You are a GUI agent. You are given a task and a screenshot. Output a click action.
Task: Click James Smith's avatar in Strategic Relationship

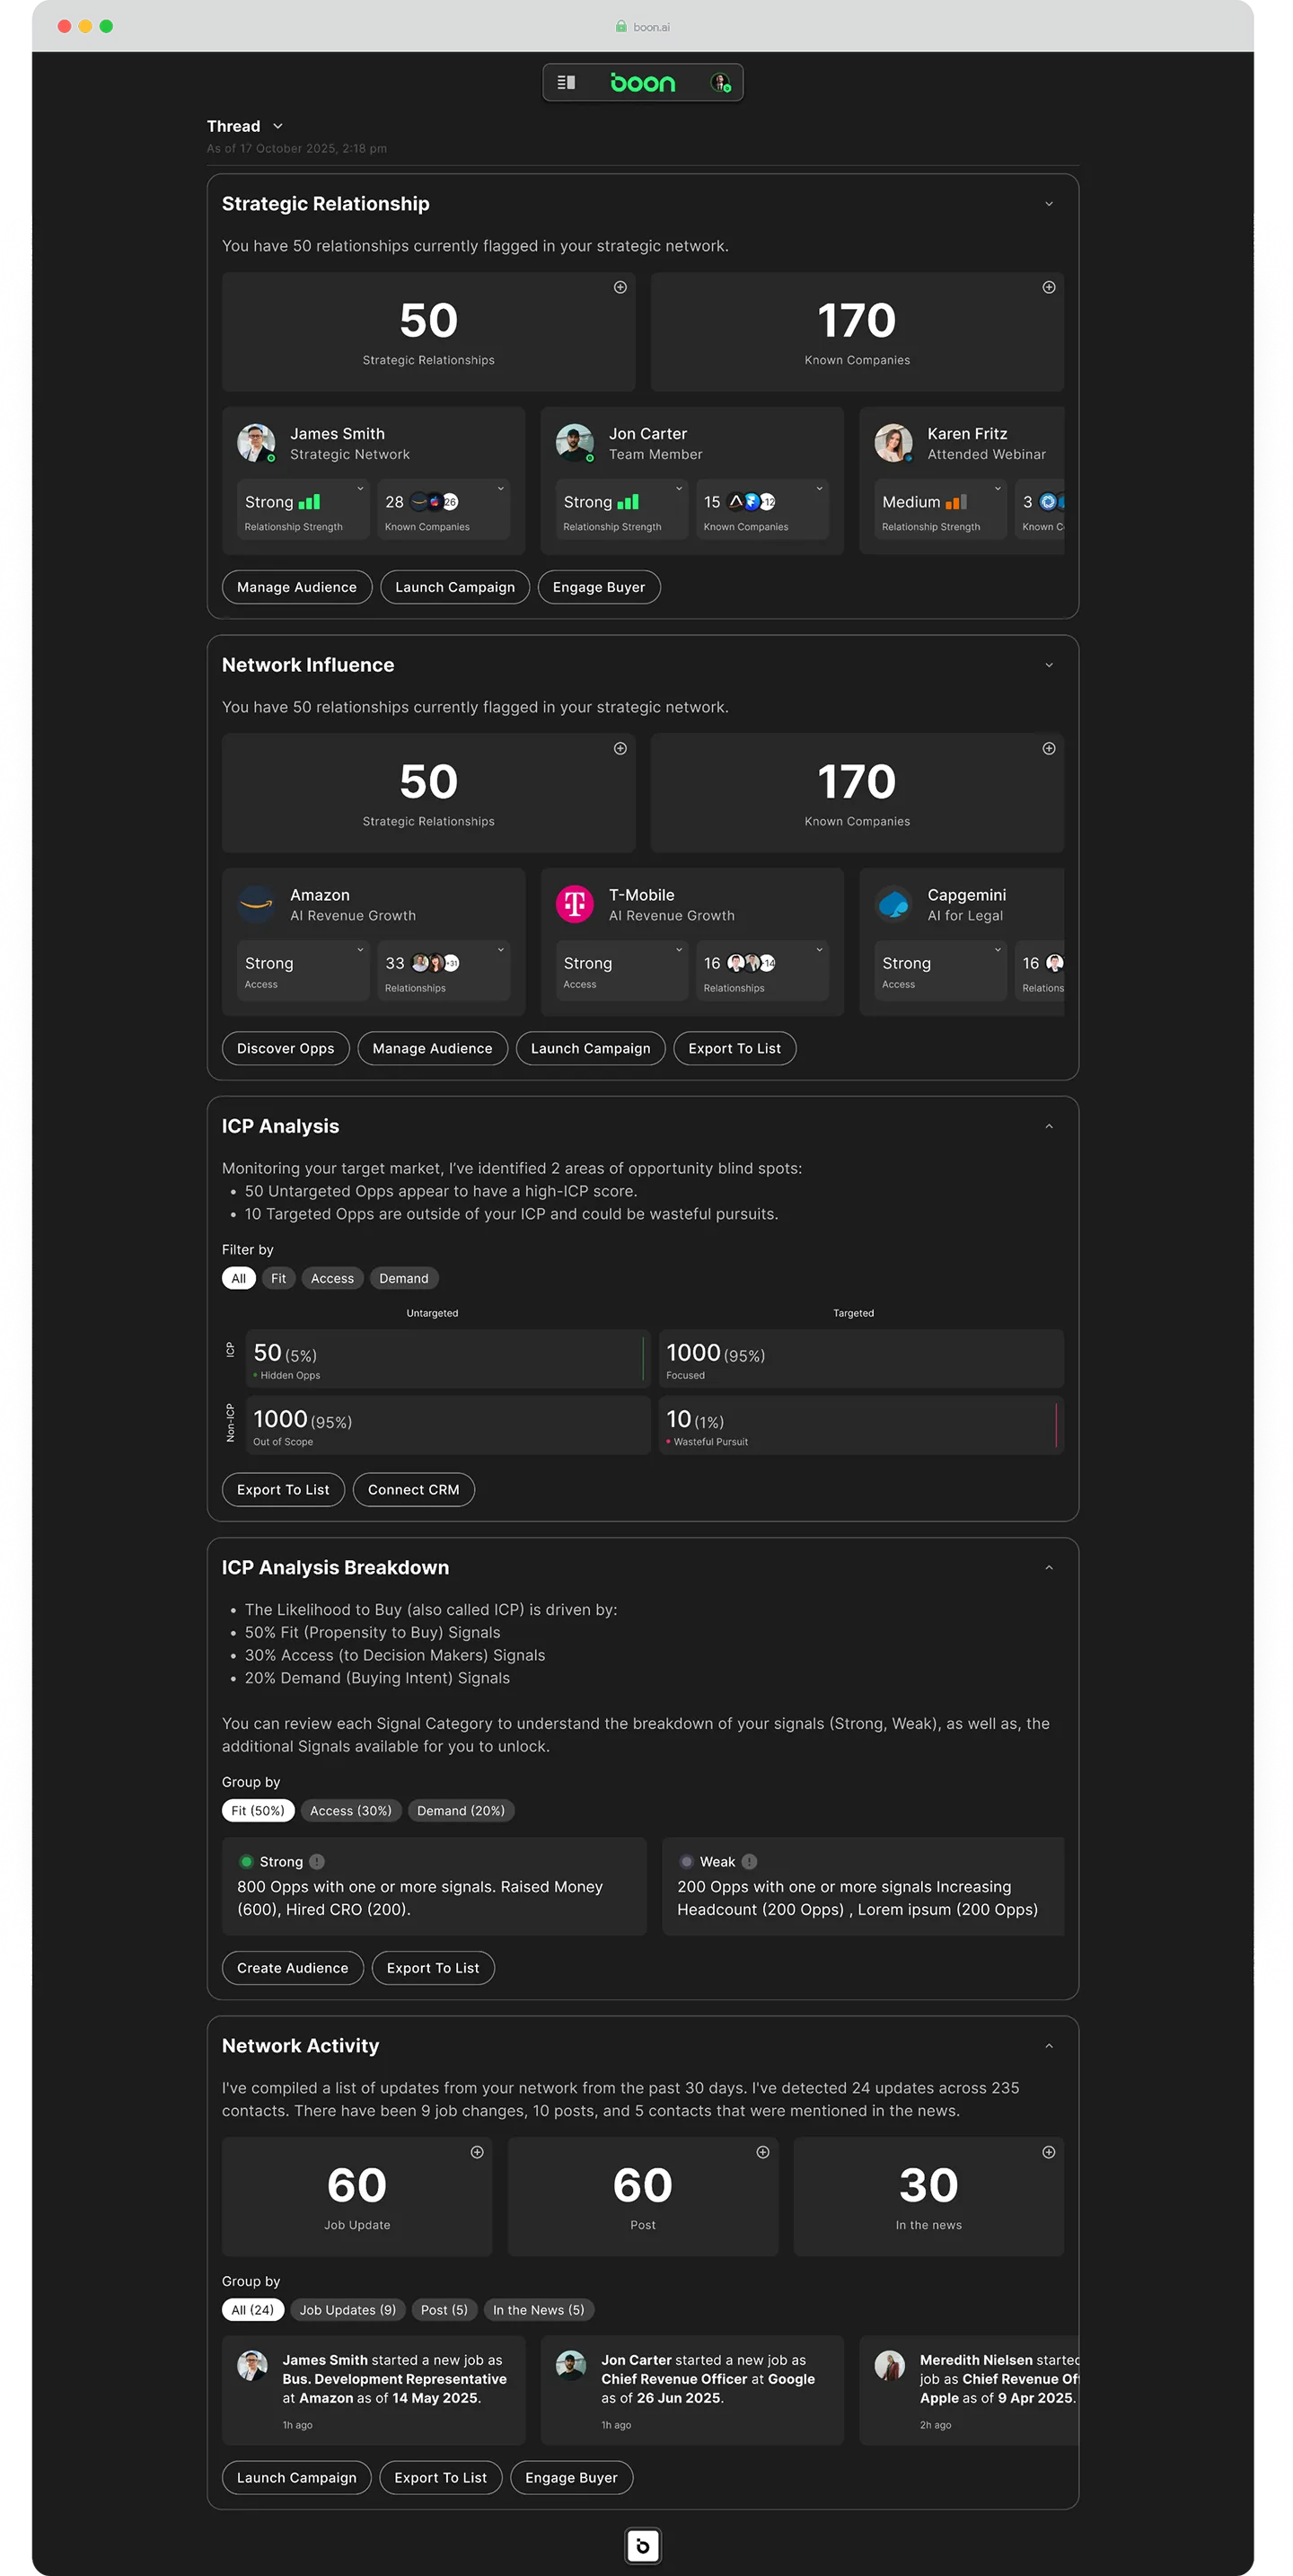pos(256,443)
